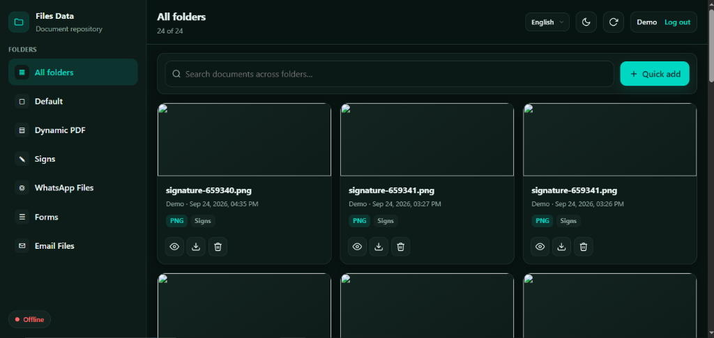Click the "Sep 24, 2026, 04:35 PM" date
This screenshot has width=714, height=338.
pyautogui.click(x=222, y=204)
